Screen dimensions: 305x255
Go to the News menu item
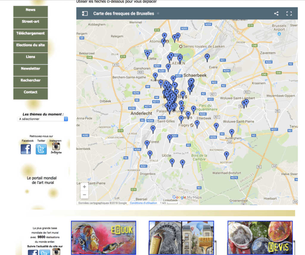pos(30,10)
